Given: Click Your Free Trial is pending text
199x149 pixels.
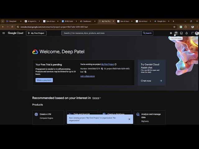Looking at the screenshot, I should coord(49,65).
